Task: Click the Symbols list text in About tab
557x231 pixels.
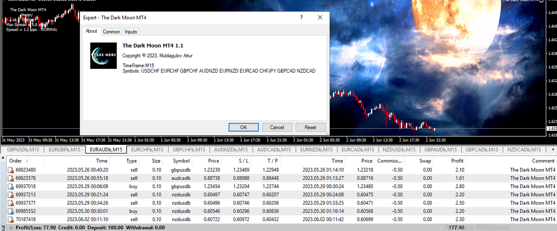Action: click(x=219, y=71)
